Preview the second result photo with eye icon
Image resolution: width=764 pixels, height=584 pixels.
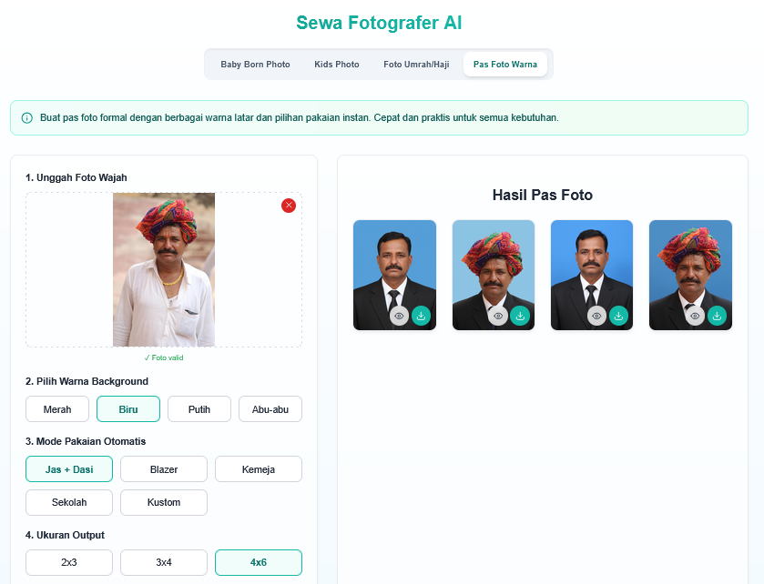click(497, 316)
